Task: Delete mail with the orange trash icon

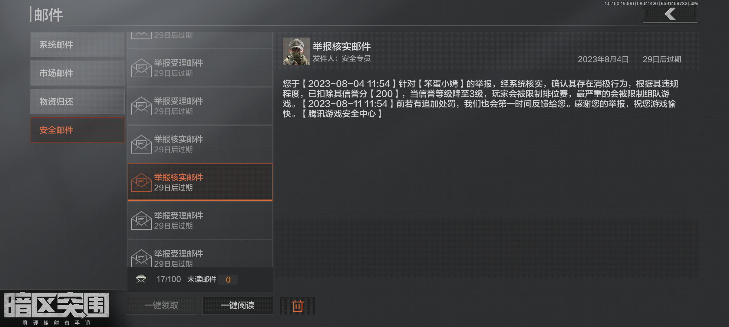Action: [x=297, y=306]
